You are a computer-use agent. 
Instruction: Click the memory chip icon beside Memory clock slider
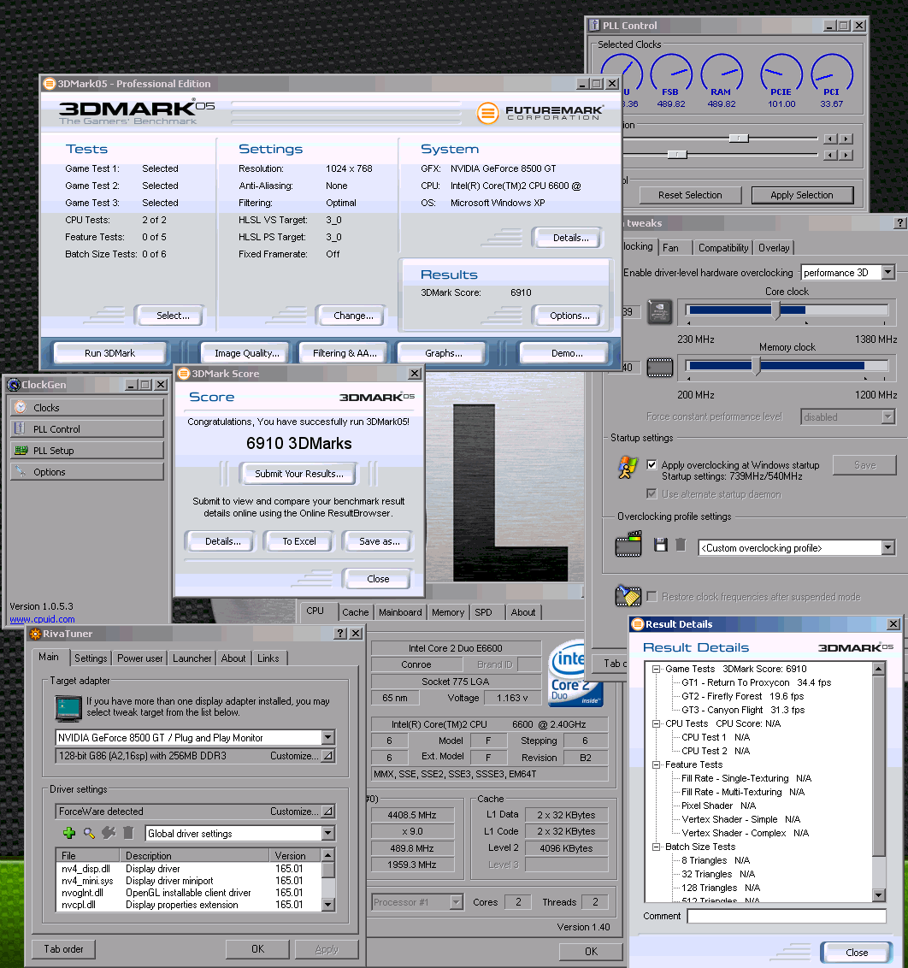click(659, 368)
